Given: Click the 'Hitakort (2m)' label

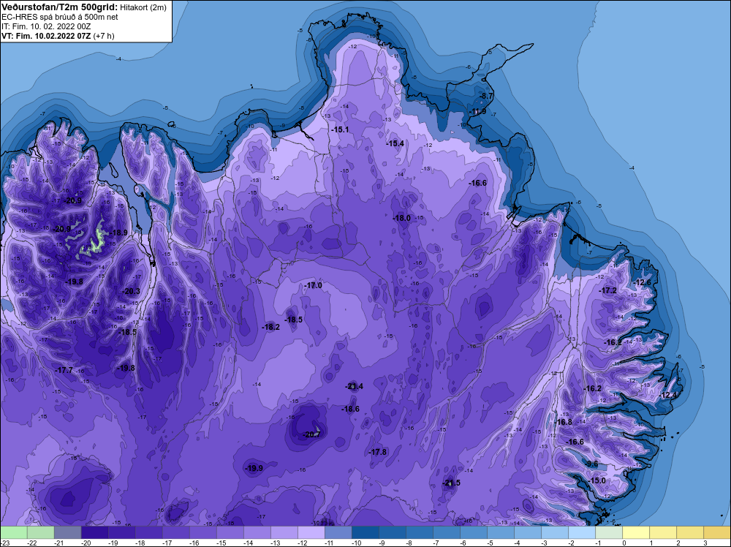Looking at the screenshot, I should click(143, 7).
